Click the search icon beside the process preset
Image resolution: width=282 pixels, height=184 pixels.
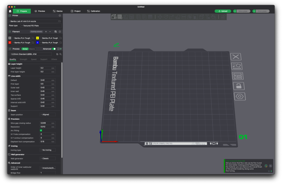coord(60,54)
